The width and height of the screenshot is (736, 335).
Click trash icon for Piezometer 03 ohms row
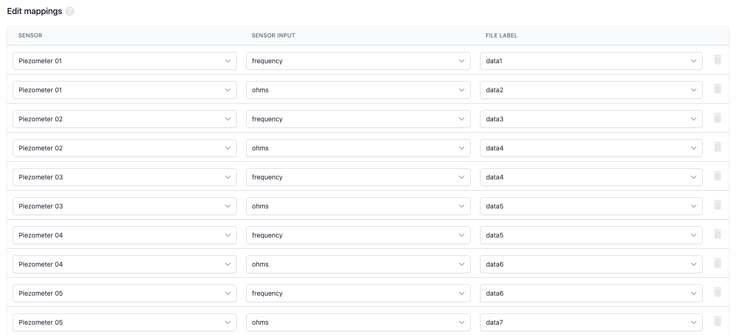click(717, 205)
